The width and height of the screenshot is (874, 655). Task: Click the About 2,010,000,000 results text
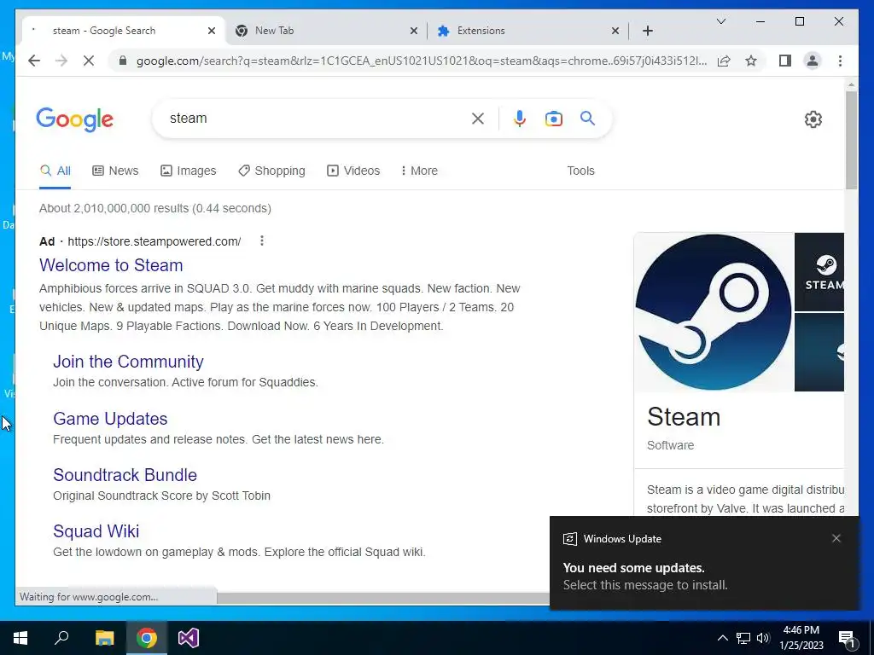155,208
